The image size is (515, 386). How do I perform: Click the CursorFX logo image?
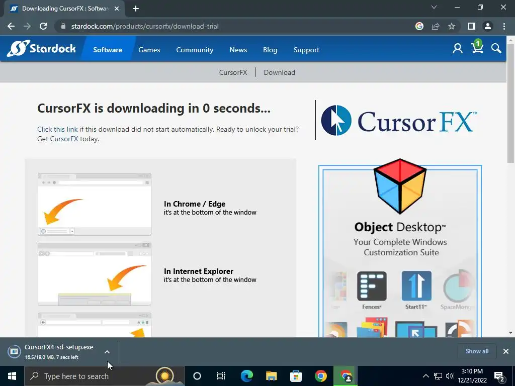point(399,121)
